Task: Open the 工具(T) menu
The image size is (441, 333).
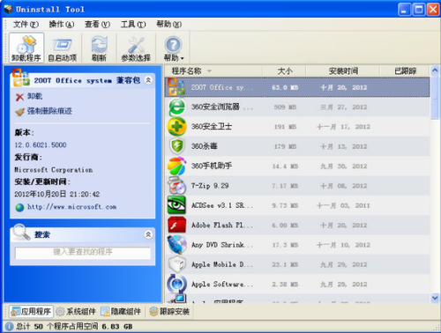Action: click(133, 24)
